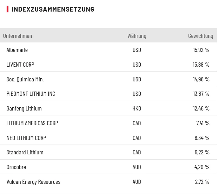Select LIVENT CORP company name

(20, 65)
